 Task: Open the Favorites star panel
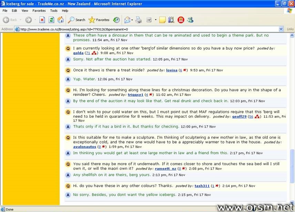[99, 20]
